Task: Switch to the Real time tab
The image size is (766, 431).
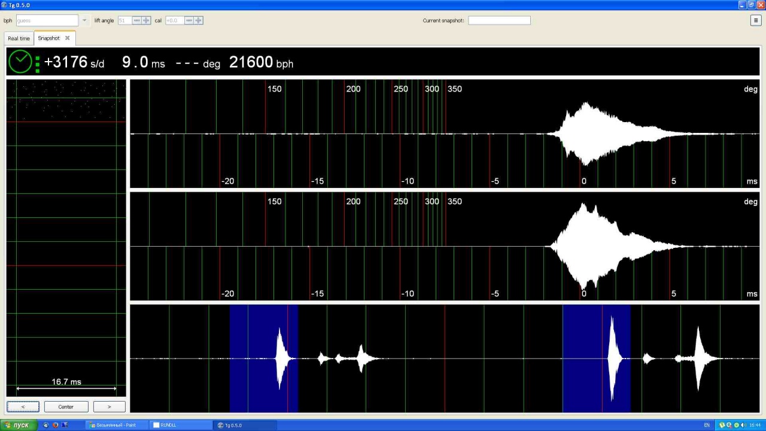Action: [x=19, y=38]
